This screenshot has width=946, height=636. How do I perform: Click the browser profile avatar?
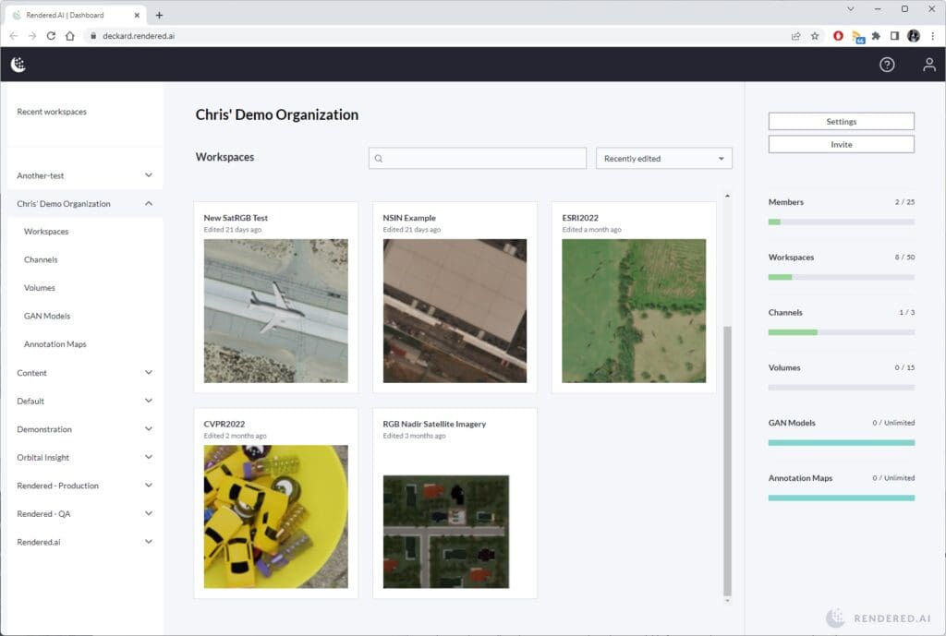(x=914, y=36)
